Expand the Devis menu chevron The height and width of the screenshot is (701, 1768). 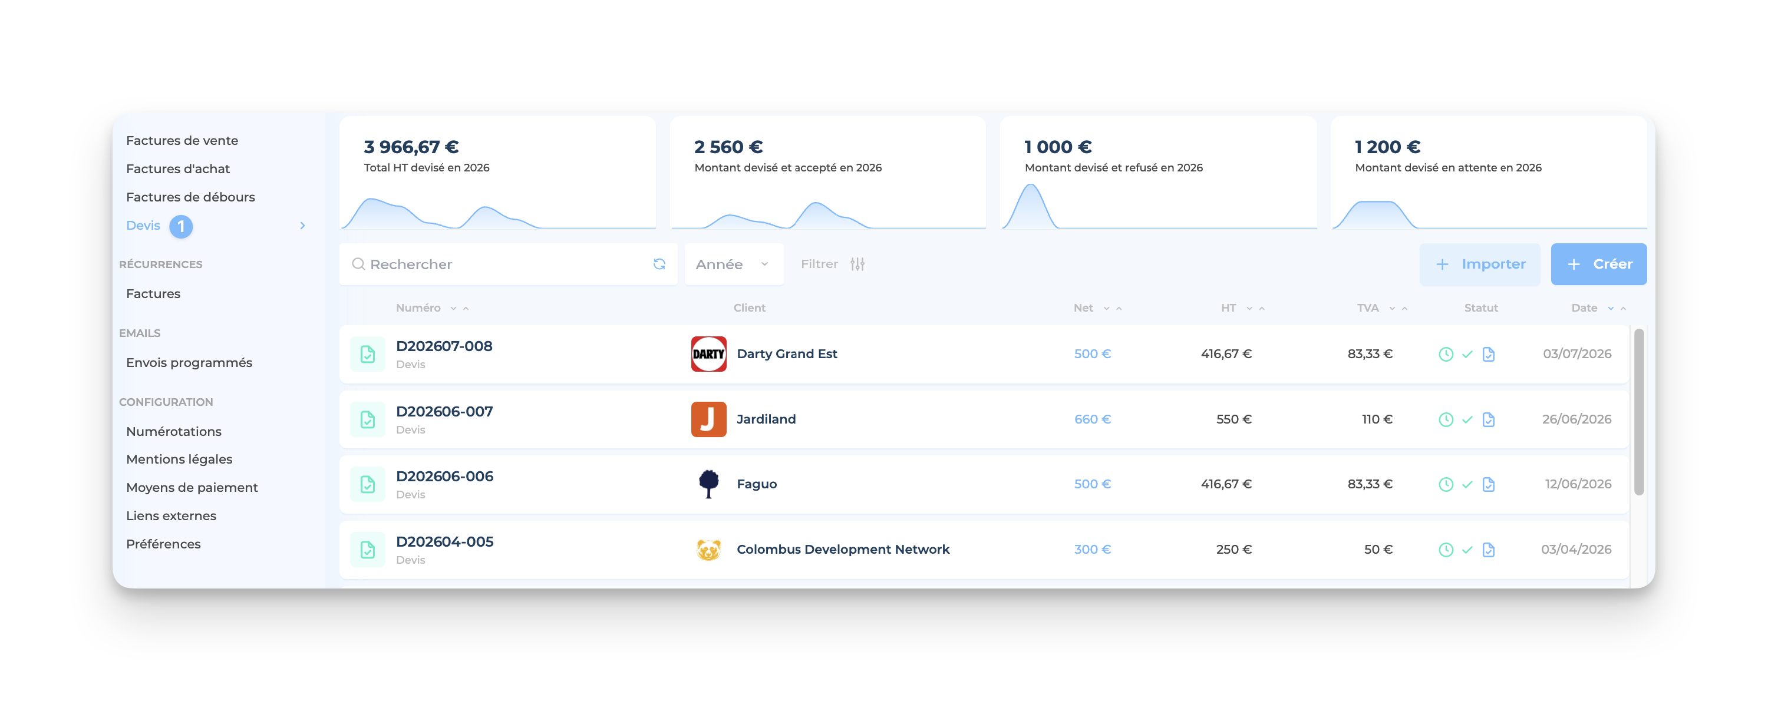pos(303,226)
